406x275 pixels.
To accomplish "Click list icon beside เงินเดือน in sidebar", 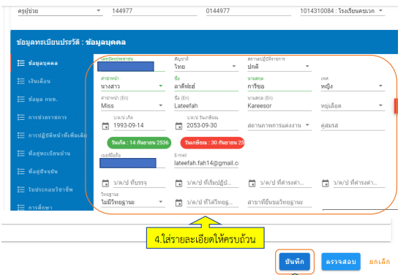I will (21, 81).
